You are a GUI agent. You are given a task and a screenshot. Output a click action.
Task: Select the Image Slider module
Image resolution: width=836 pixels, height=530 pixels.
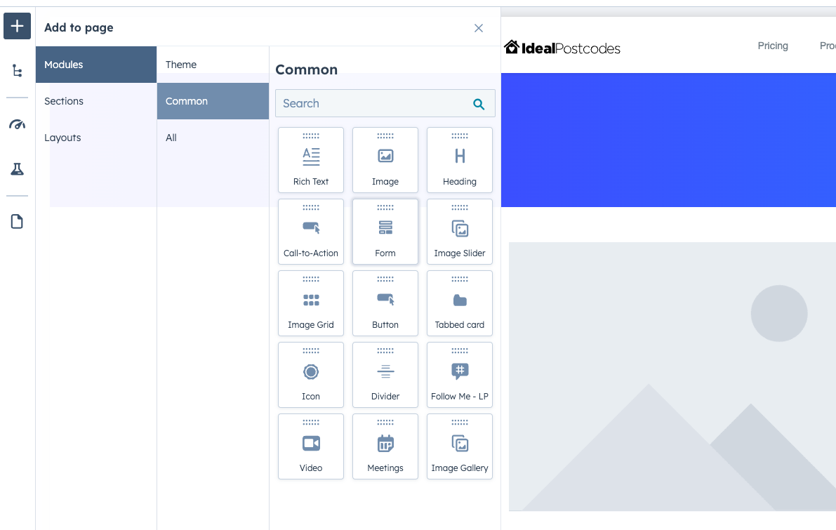pyautogui.click(x=460, y=232)
